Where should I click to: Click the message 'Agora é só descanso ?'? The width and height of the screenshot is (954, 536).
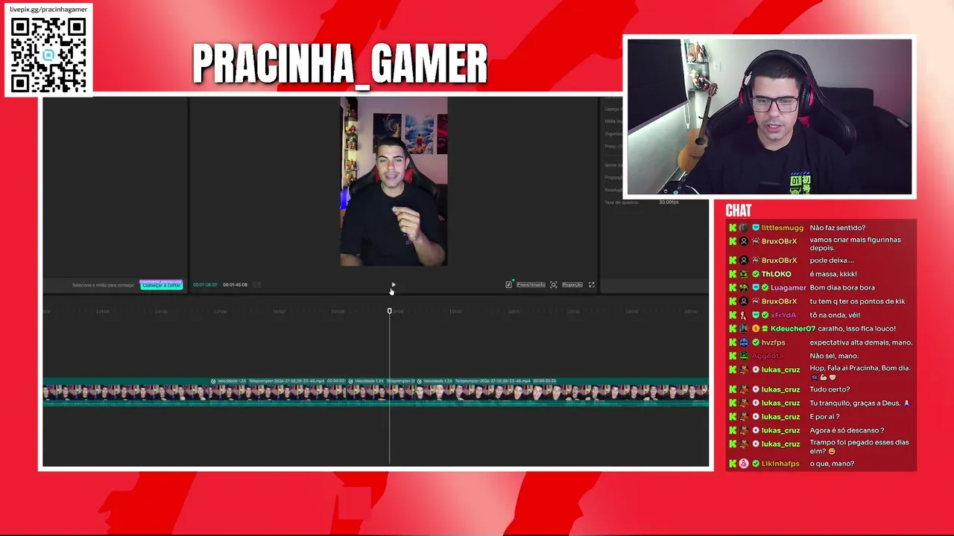pos(847,430)
